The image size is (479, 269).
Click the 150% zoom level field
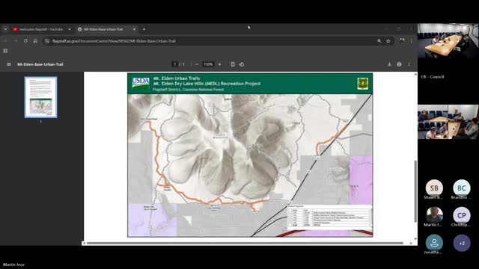[x=208, y=64]
